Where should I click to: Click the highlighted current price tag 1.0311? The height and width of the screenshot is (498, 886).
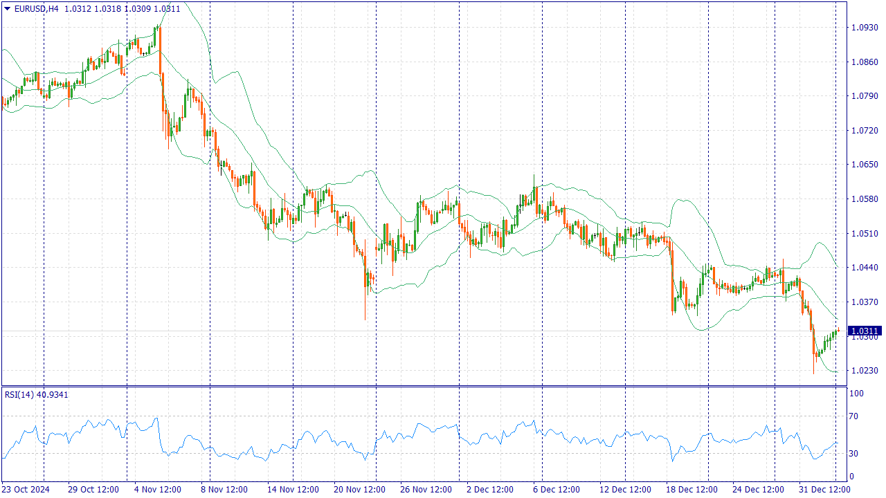pos(865,331)
